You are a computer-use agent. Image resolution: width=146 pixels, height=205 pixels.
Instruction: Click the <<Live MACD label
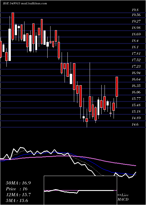(x=123, y=197)
